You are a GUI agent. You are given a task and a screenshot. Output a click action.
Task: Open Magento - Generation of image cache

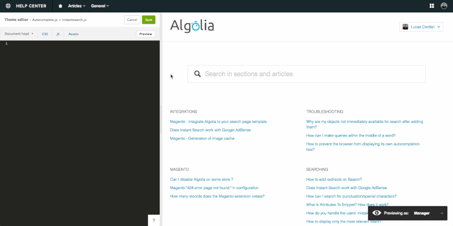[202, 138]
